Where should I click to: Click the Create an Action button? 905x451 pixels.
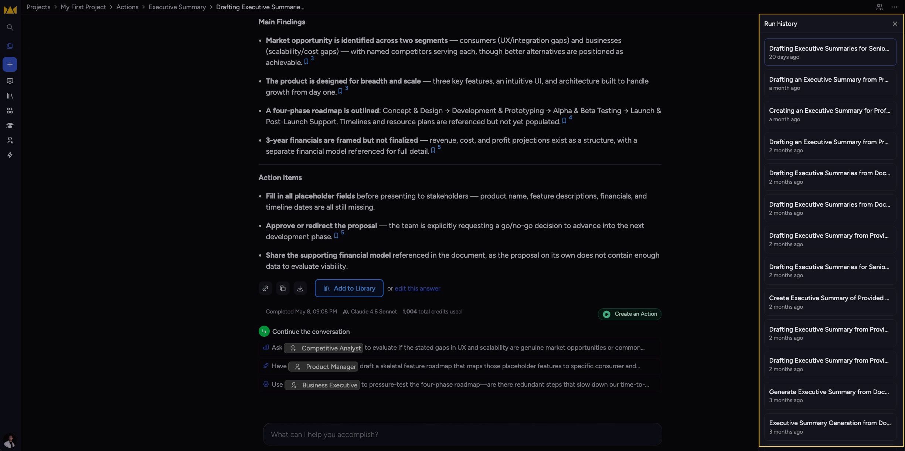point(630,314)
